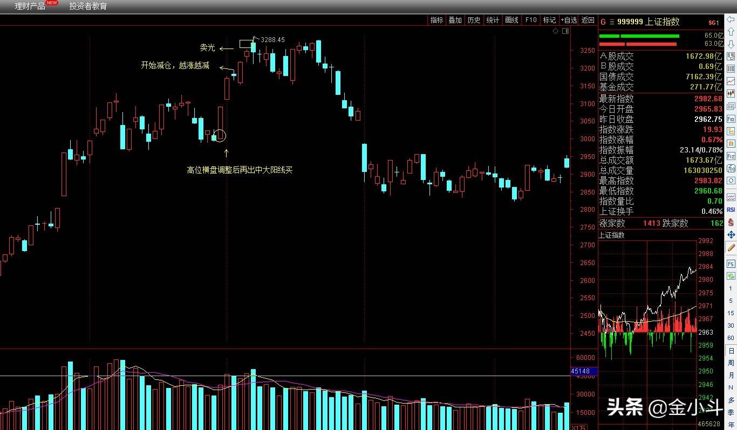Viewport: 737px width, 430px height.
Task: Click the F5 sidebar icon
Action: [731, 263]
